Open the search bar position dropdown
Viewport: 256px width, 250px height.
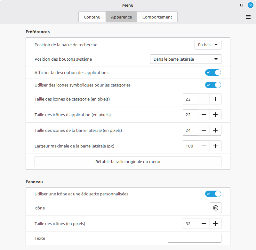208,45
